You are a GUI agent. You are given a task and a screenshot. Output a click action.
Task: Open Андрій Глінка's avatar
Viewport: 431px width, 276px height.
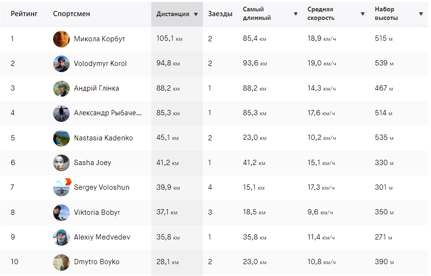coord(61,89)
